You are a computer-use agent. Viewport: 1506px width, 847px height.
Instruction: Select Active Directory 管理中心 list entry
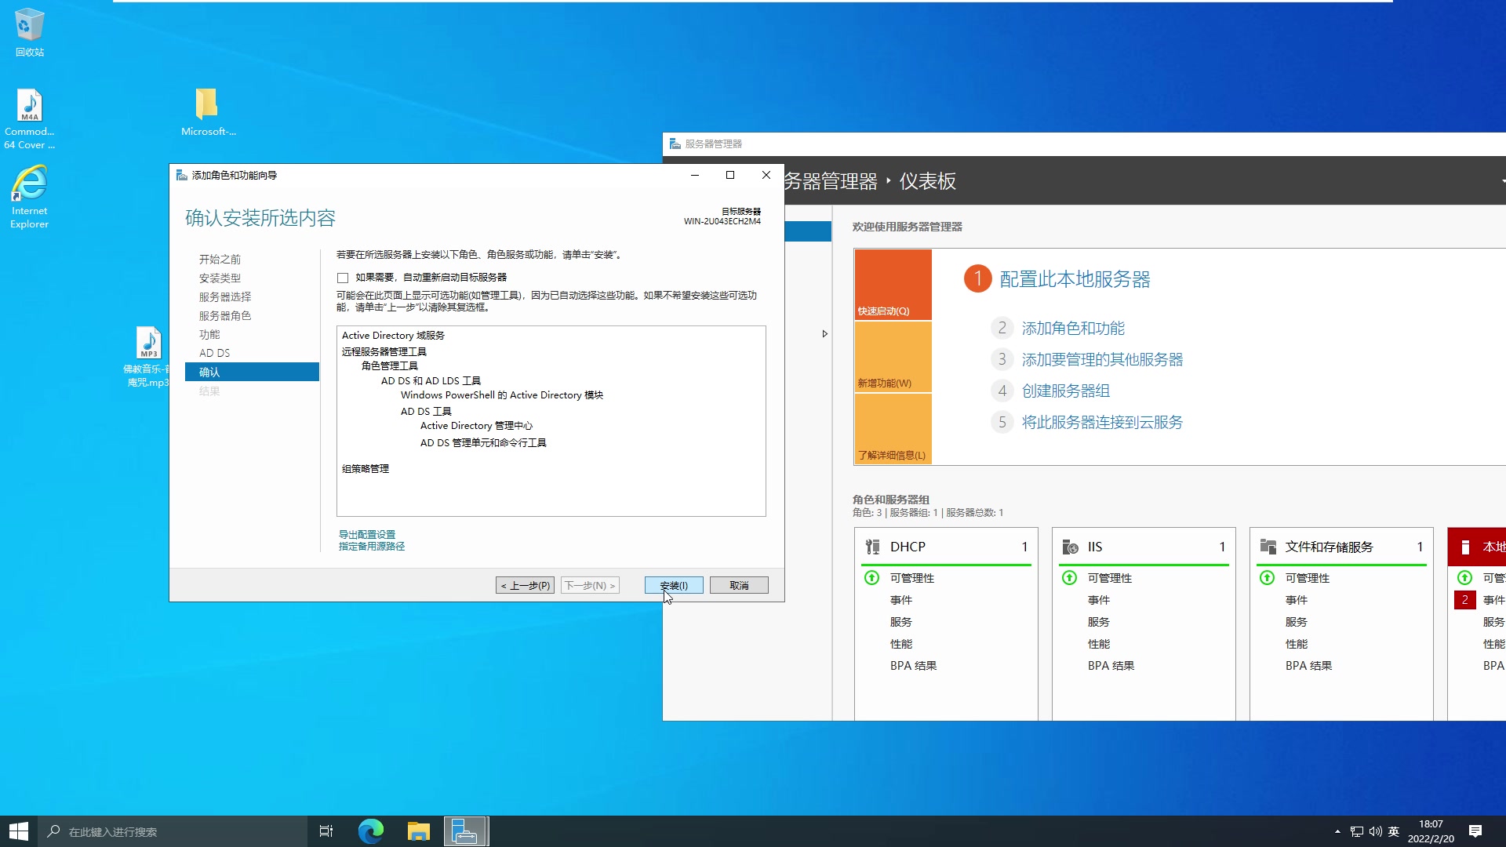tap(476, 426)
